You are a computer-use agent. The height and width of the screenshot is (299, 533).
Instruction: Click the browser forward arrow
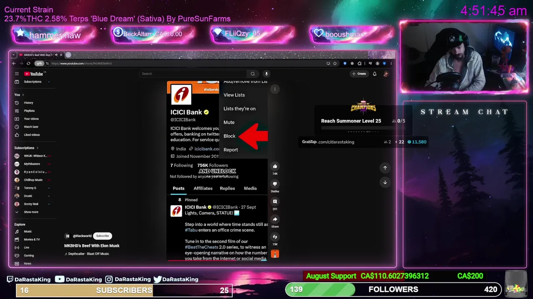[x=21, y=64]
